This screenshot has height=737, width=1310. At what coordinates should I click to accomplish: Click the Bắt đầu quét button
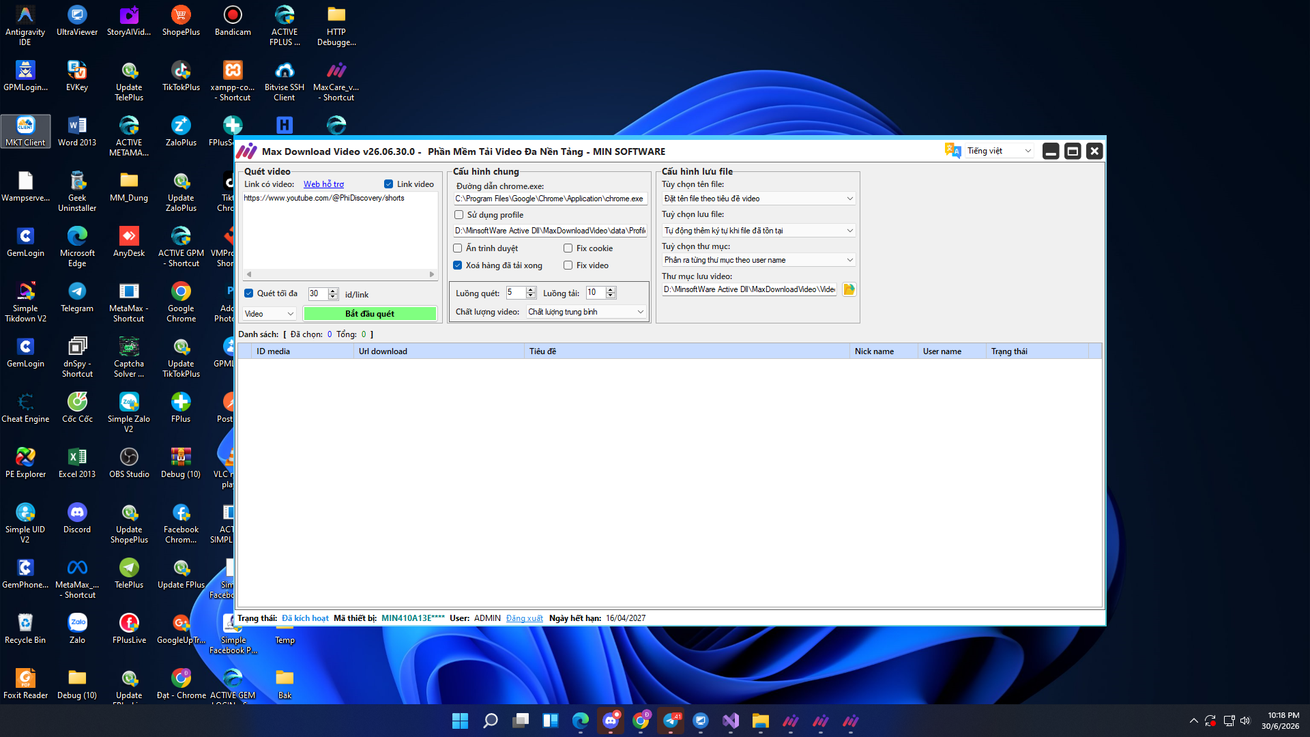pyautogui.click(x=370, y=314)
